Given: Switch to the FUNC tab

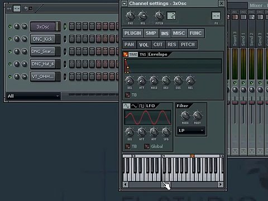Looking at the screenshot, I should tap(196, 33).
